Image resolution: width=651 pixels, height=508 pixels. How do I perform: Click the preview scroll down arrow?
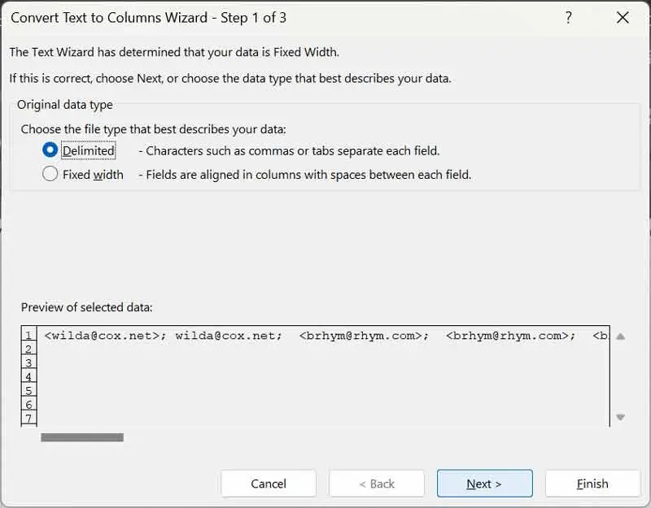coord(620,417)
